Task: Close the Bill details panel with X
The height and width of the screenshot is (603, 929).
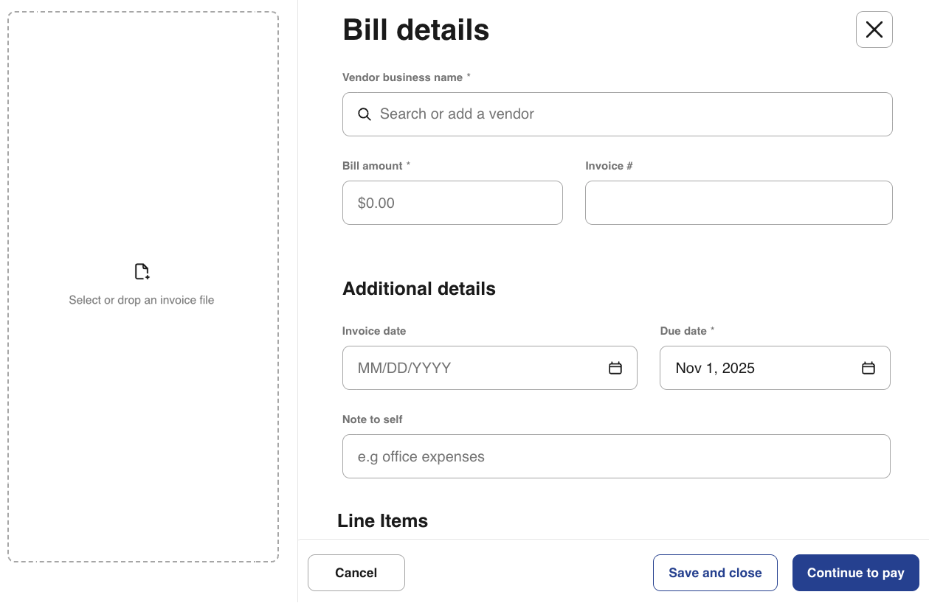Action: [874, 29]
